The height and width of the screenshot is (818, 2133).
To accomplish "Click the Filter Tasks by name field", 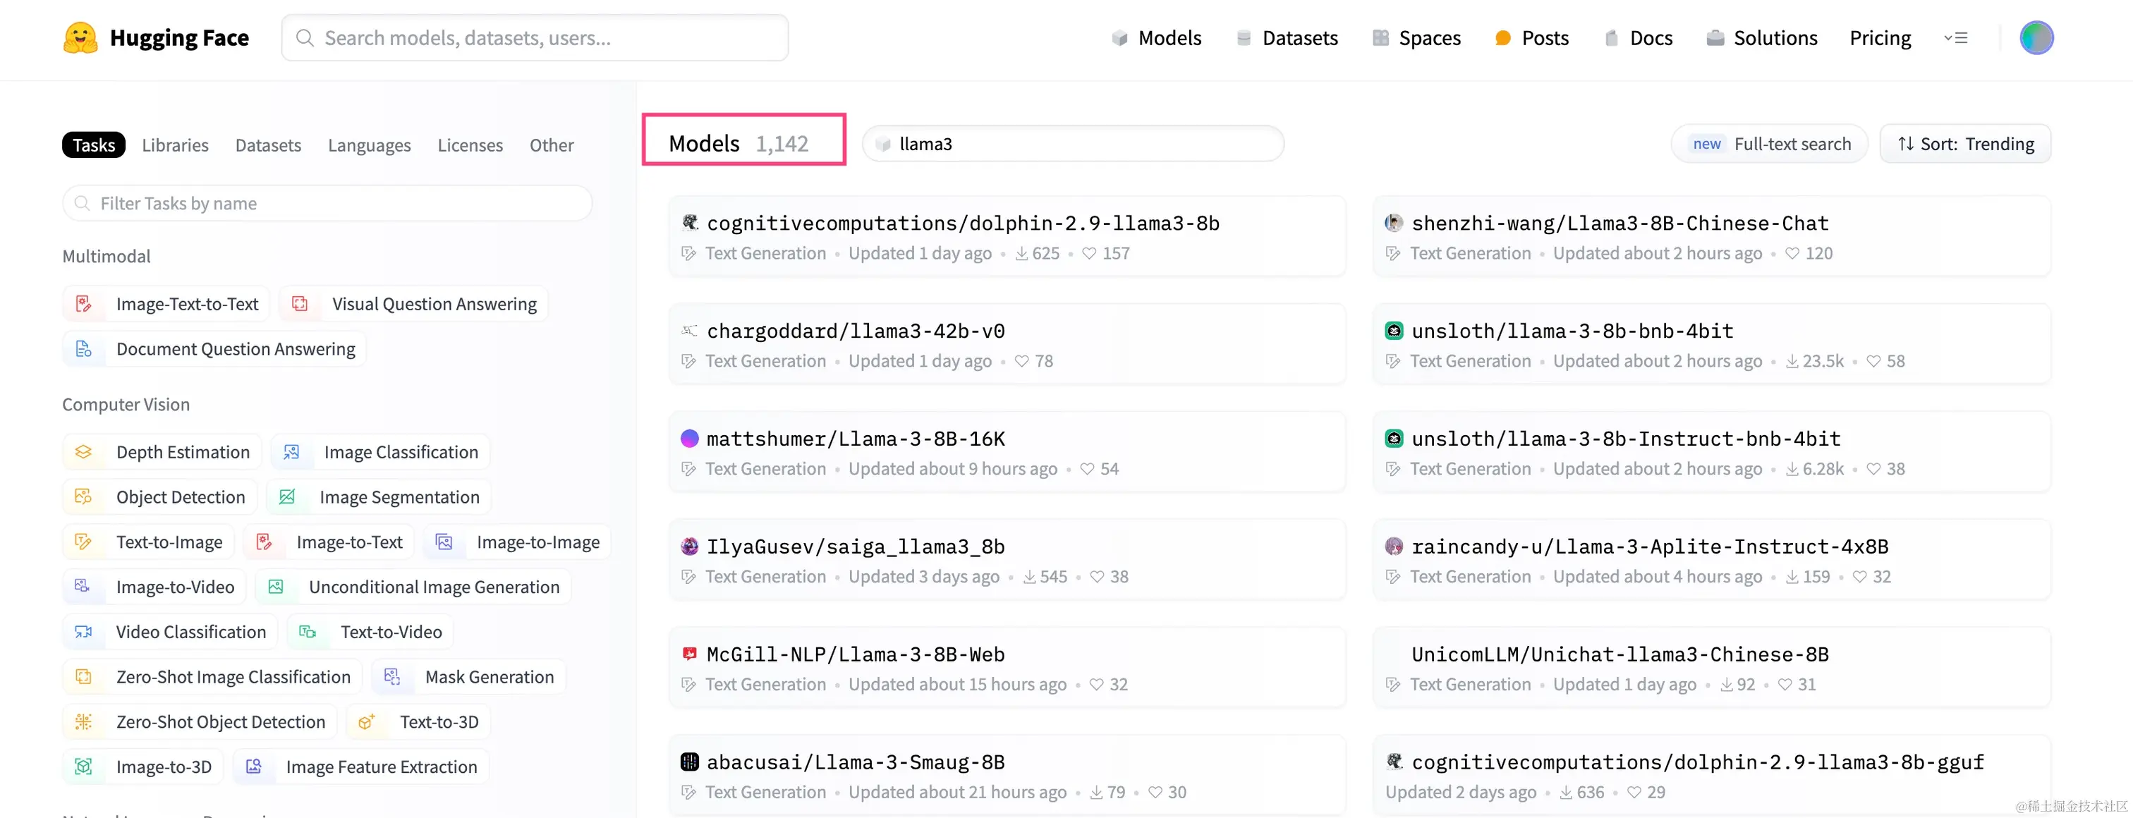I will [327, 204].
